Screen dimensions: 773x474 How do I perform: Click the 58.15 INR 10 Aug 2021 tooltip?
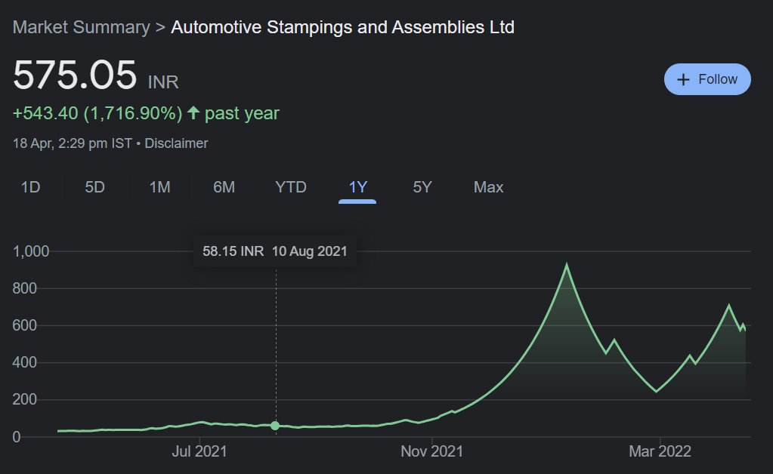pyautogui.click(x=274, y=251)
